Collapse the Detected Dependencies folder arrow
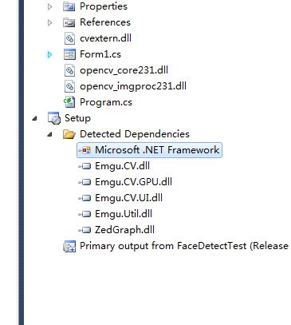The height and width of the screenshot is (325, 291). pos(49,134)
